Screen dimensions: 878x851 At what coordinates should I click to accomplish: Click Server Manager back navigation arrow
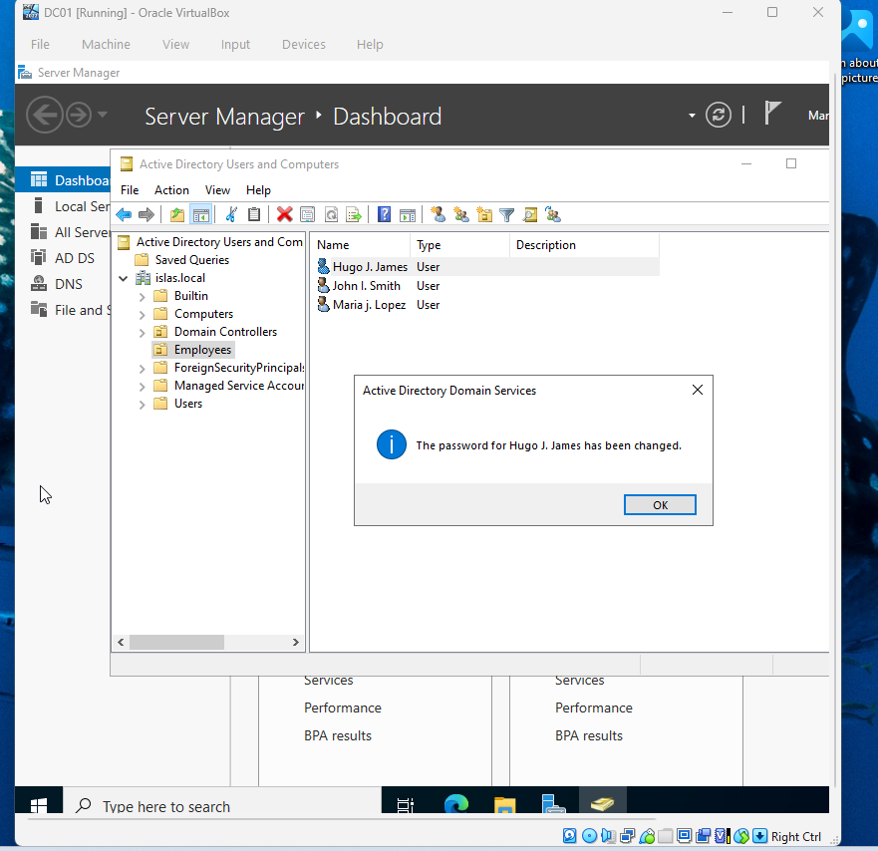tap(44, 115)
